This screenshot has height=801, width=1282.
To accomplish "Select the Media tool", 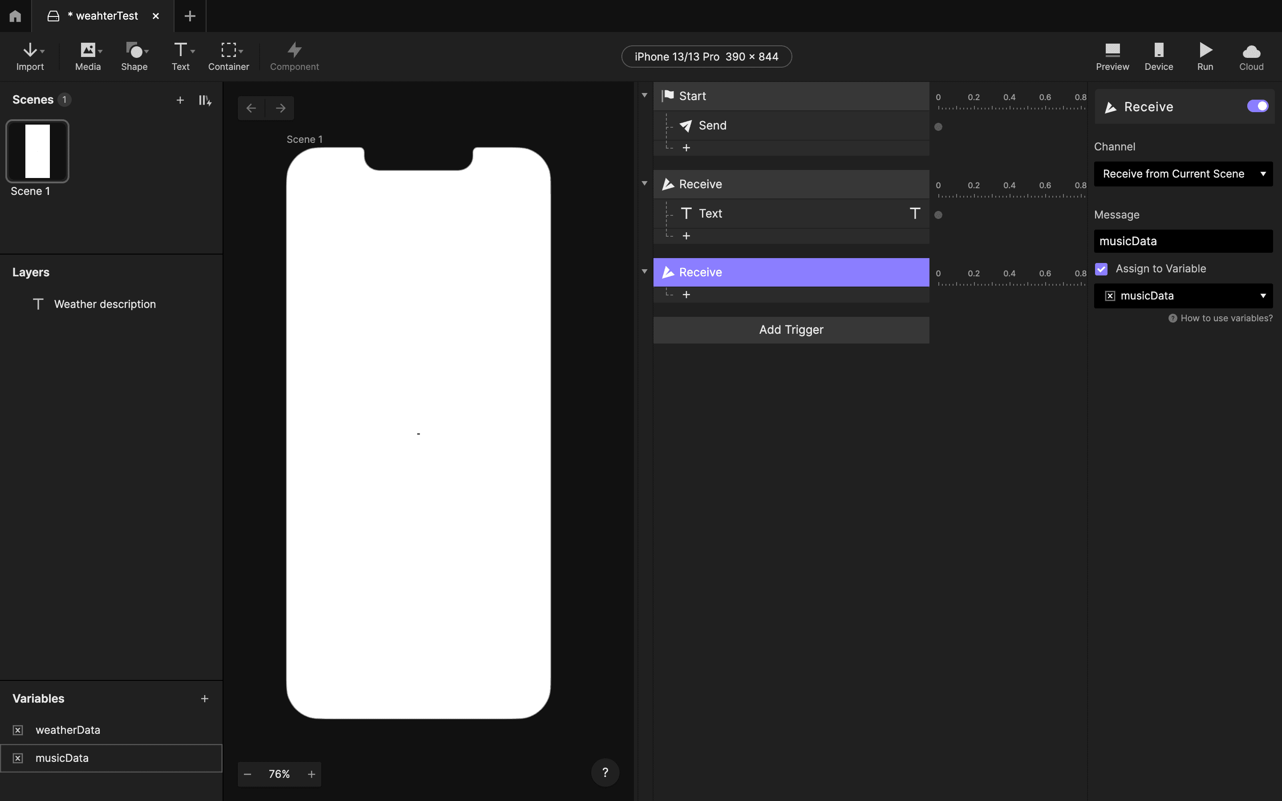I will coord(86,55).
